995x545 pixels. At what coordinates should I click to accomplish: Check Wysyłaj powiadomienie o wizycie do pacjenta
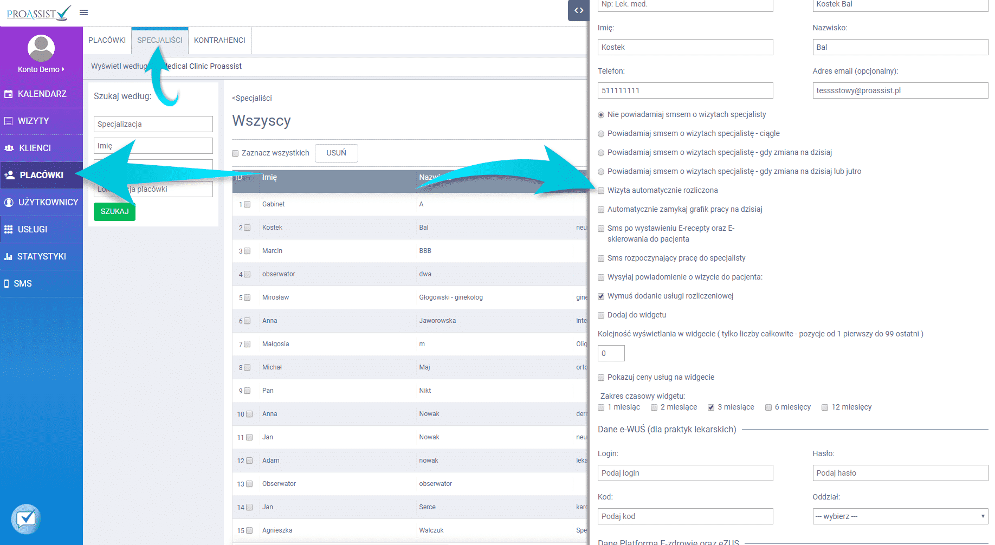(x=601, y=277)
